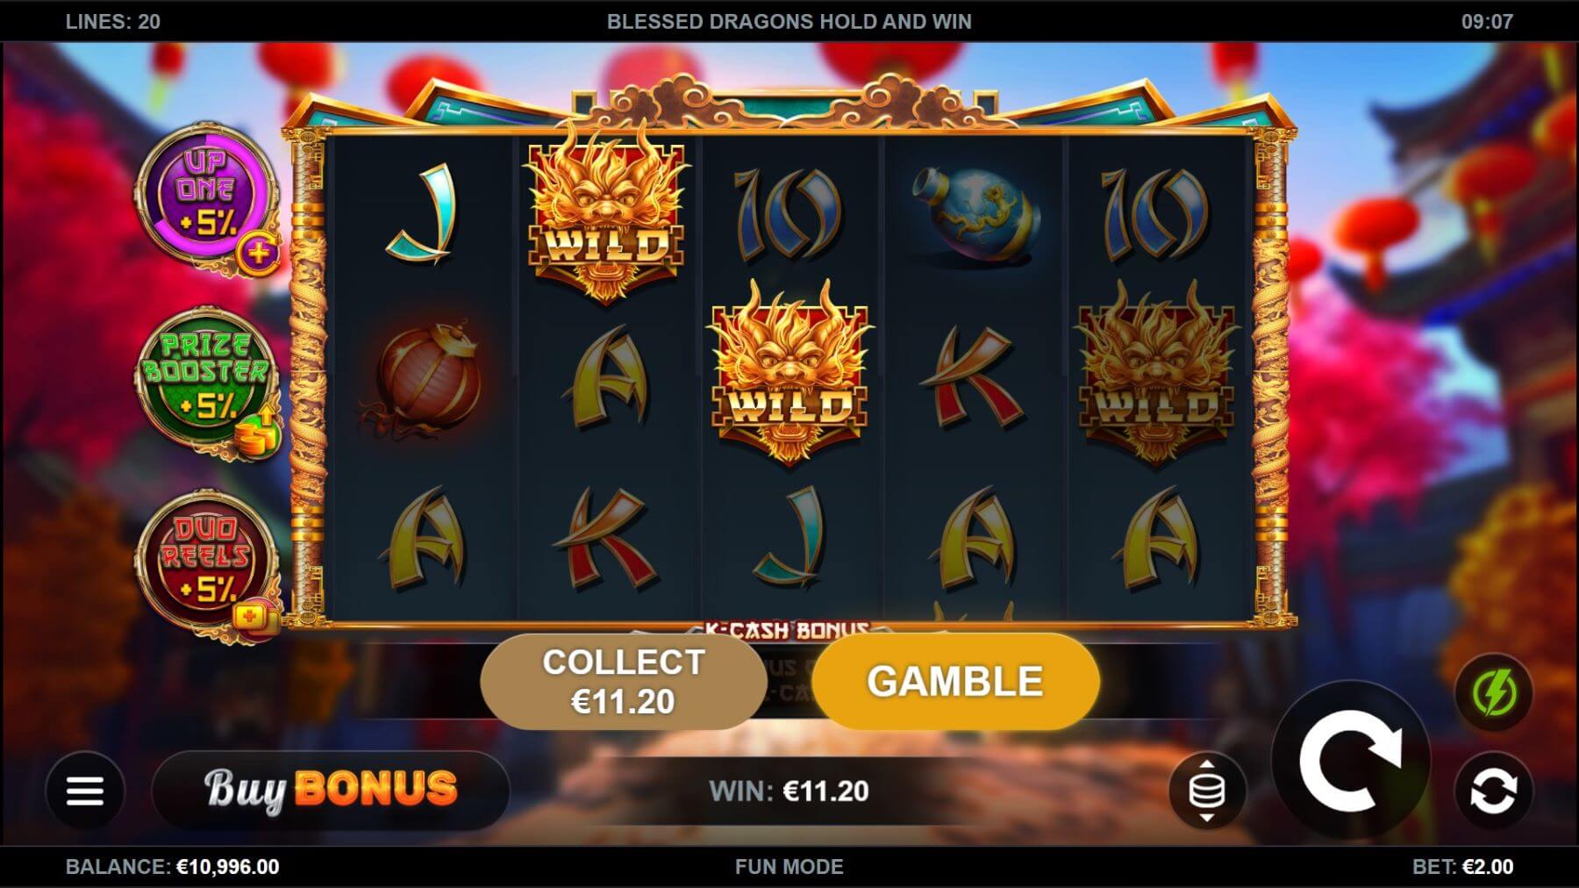
Task: Open the bet size coin selector
Action: pos(1207,791)
